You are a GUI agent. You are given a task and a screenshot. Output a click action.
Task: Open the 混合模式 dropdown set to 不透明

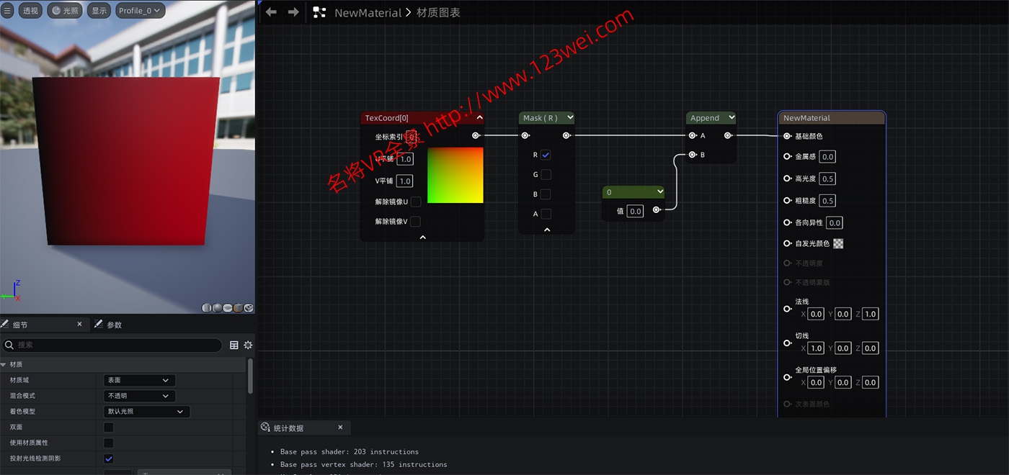139,395
